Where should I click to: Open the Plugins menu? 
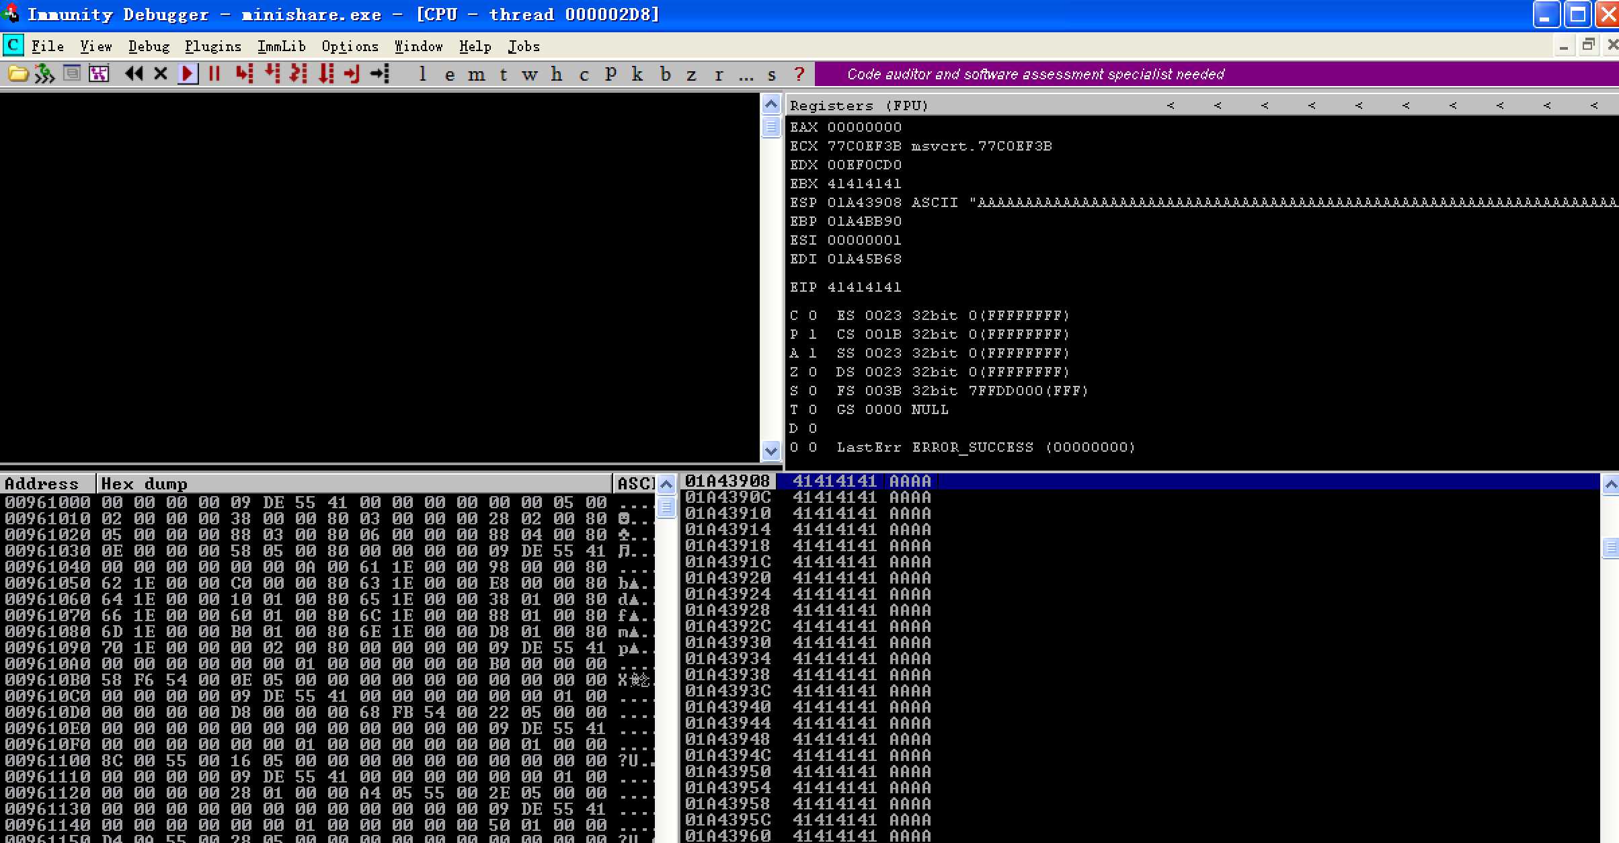pos(213,46)
